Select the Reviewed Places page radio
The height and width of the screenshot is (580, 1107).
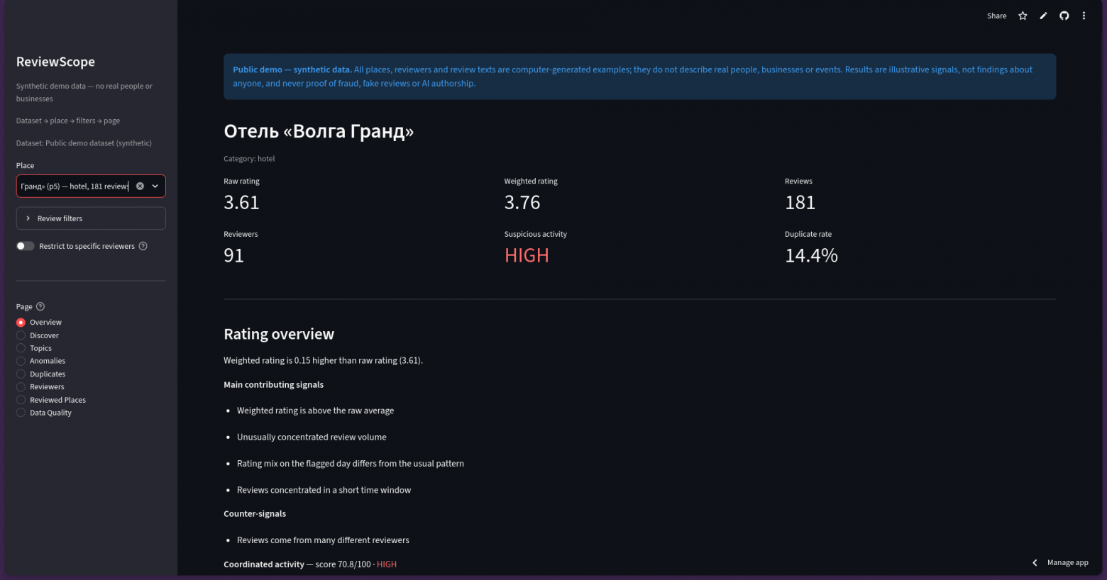(x=21, y=400)
